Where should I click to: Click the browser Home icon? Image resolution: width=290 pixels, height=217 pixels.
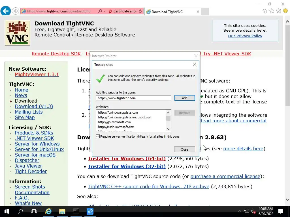point(265,11)
